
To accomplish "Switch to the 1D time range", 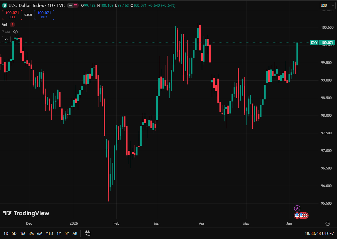I will [x=6, y=233].
